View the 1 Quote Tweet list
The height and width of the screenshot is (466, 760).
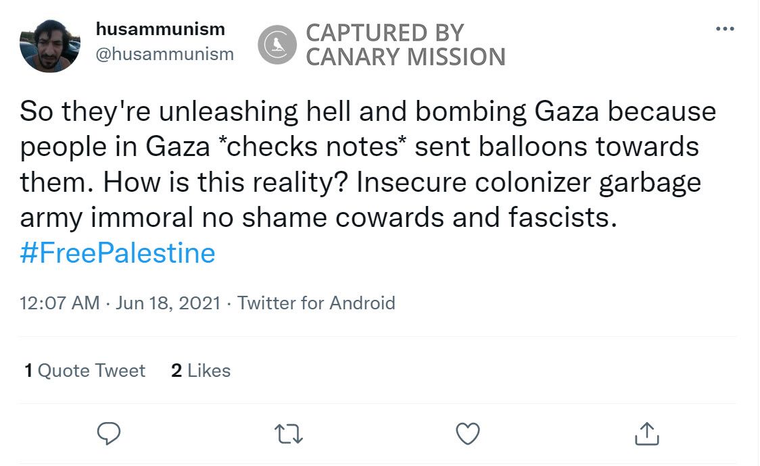[x=85, y=371]
